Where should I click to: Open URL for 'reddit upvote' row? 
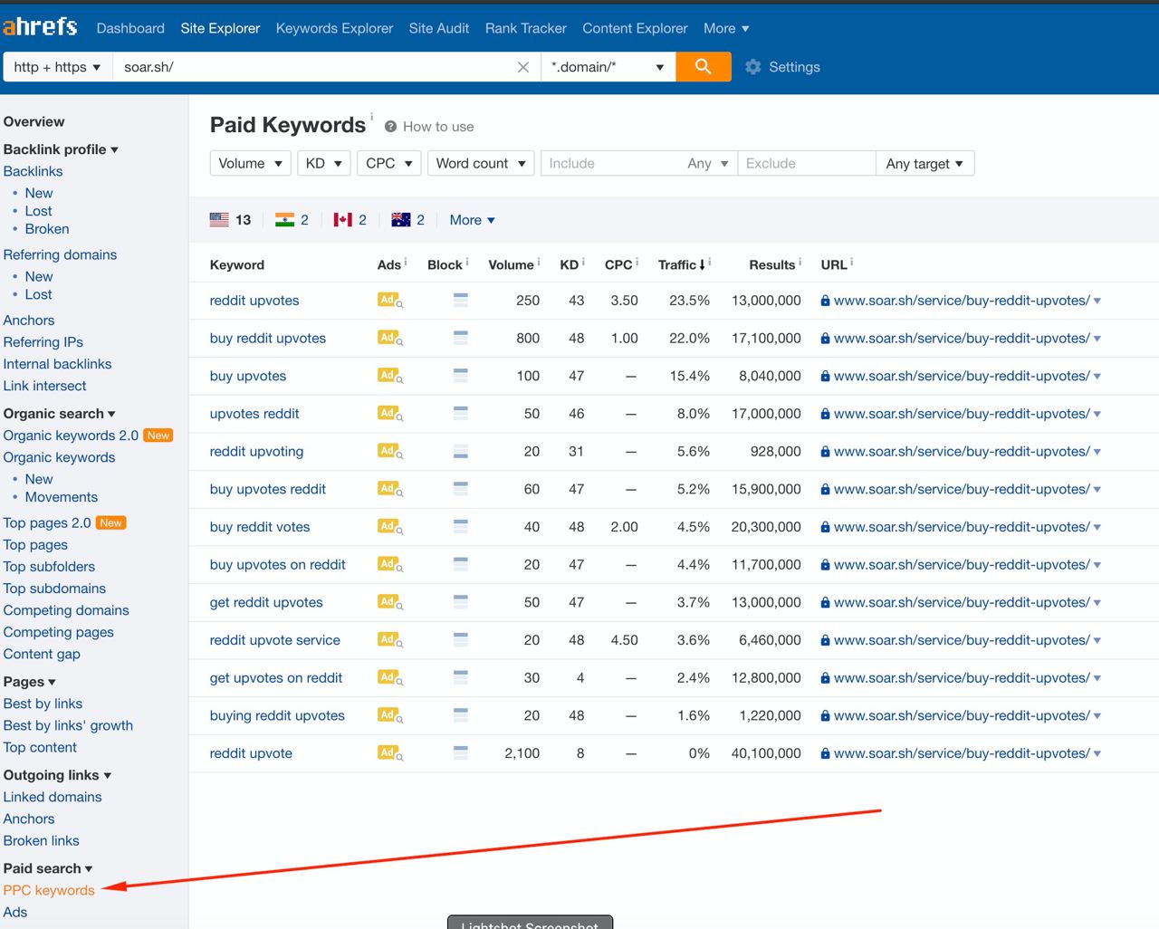pyautogui.click(x=962, y=753)
